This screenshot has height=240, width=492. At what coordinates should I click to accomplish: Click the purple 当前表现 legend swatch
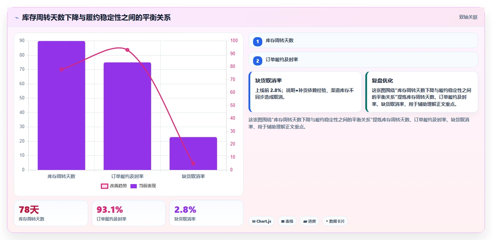click(133, 186)
